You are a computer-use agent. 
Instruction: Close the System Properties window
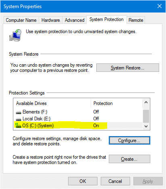[x=160, y=6]
